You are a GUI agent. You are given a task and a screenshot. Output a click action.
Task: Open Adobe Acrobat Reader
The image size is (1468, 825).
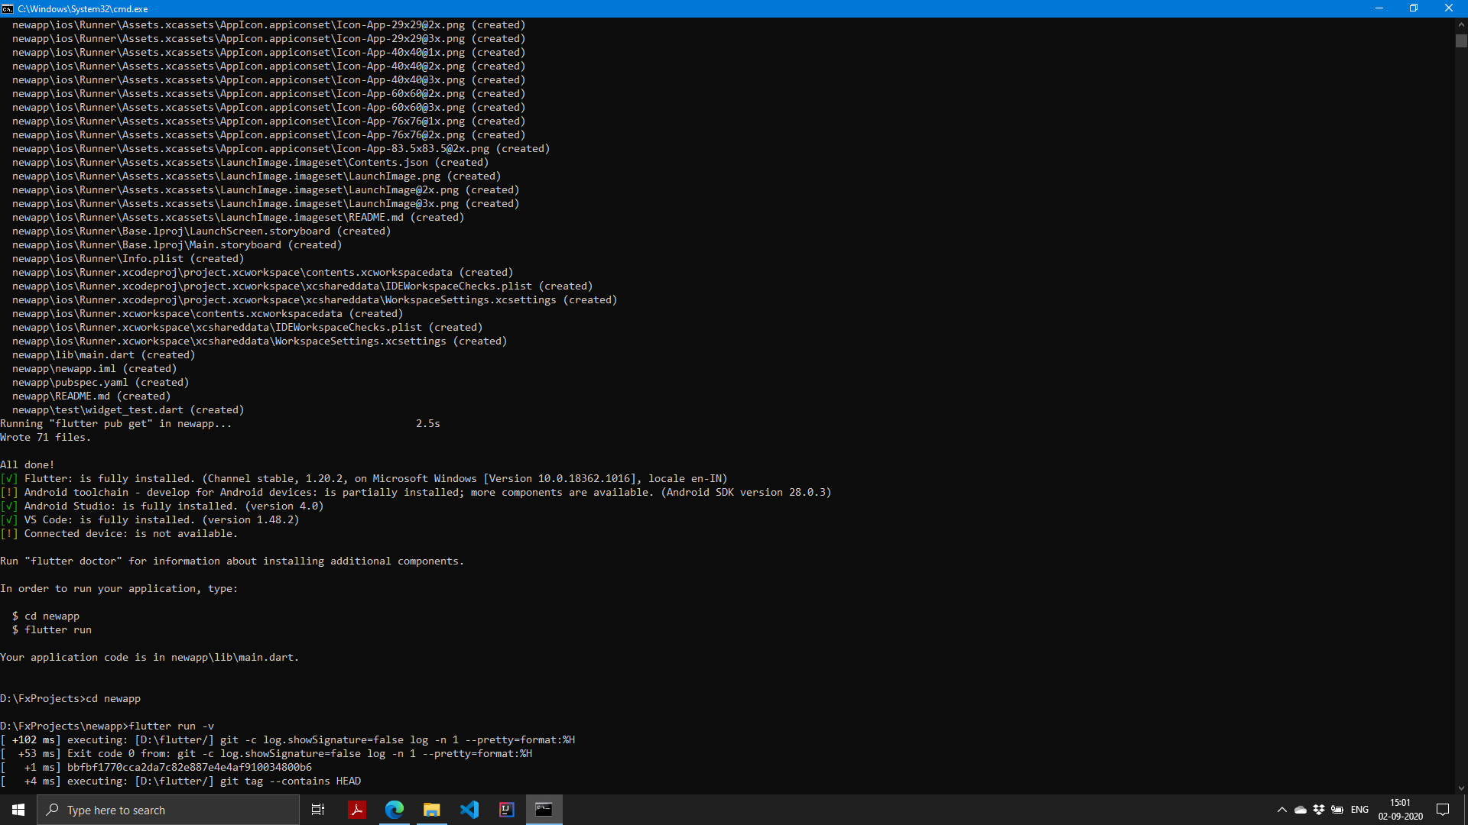357,810
